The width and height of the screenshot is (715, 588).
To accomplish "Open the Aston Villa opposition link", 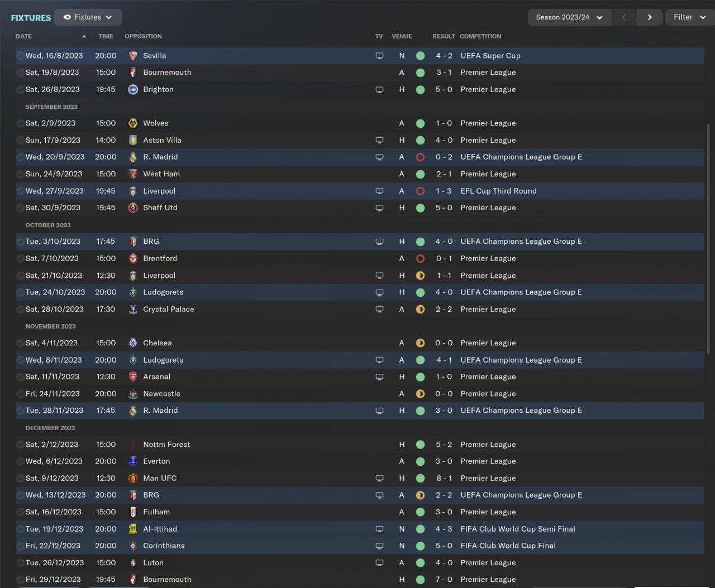I will [162, 141].
